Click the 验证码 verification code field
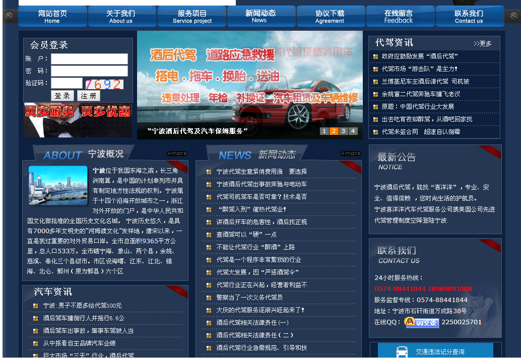The width and height of the screenshot is (521, 358). tap(66, 83)
